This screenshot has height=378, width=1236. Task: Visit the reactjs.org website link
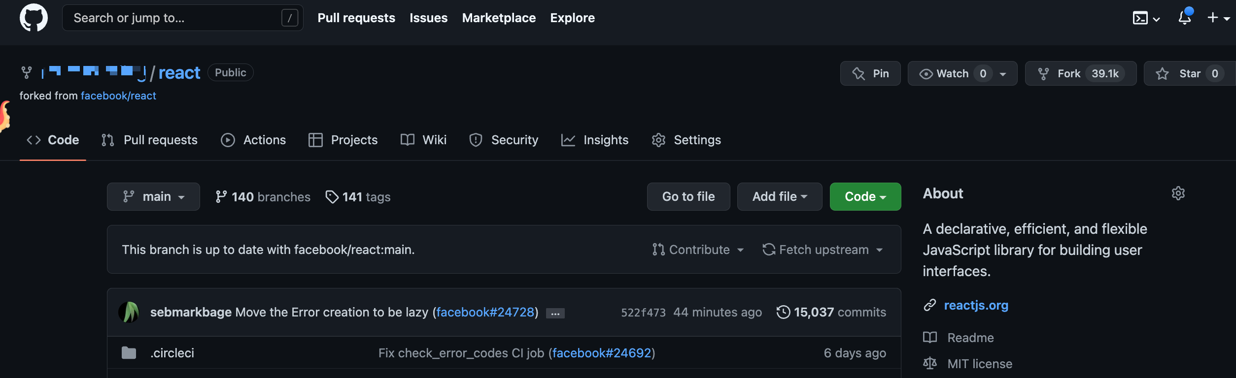976,305
